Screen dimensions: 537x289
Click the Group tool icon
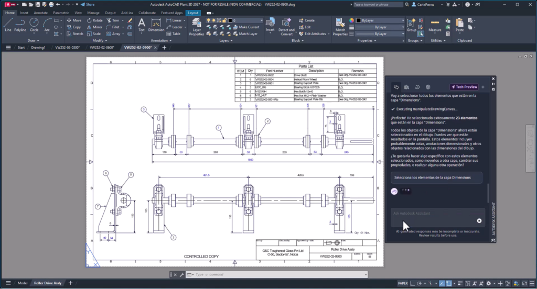pyautogui.click(x=411, y=25)
